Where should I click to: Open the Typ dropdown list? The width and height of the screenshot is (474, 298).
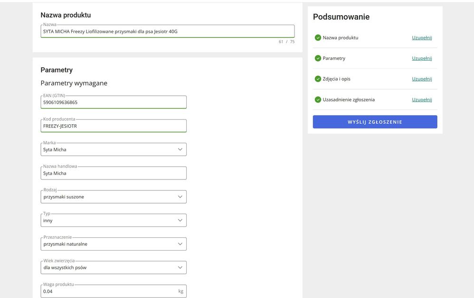click(x=180, y=220)
